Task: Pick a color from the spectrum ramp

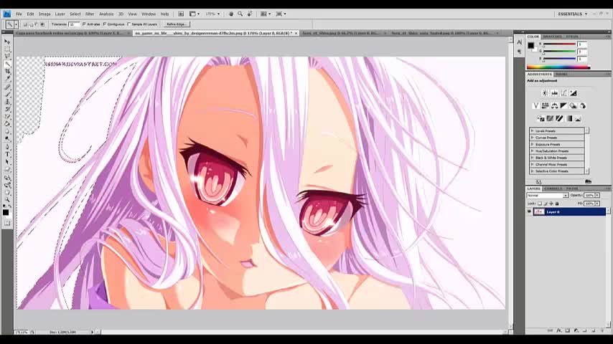Action: pos(558,67)
